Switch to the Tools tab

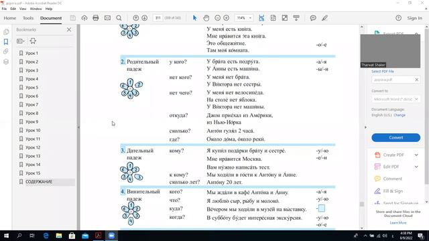[28, 18]
